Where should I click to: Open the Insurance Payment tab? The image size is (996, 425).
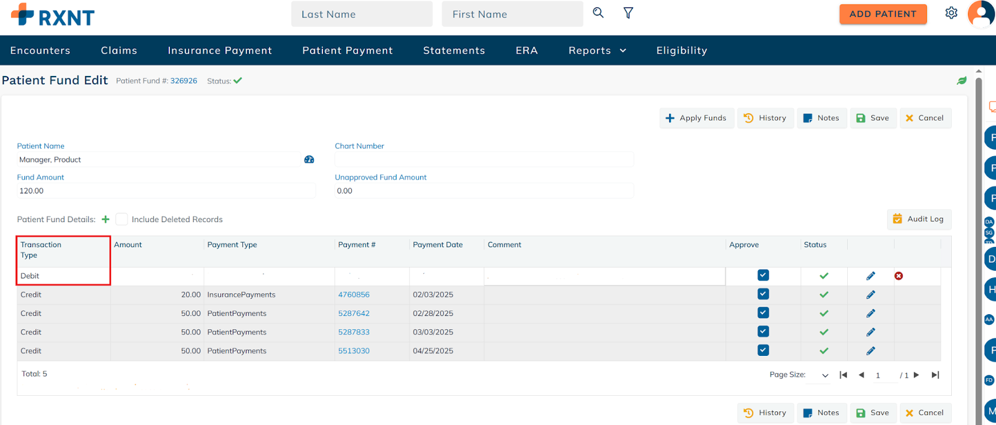point(220,50)
